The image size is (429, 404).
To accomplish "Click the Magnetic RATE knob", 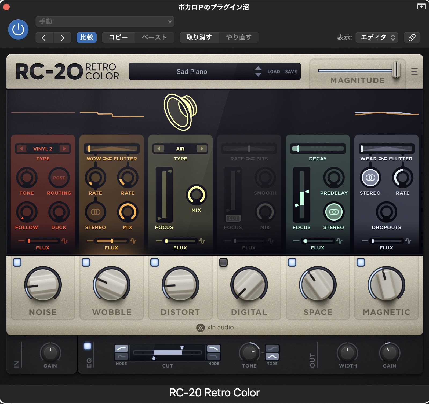I will coord(403,178).
